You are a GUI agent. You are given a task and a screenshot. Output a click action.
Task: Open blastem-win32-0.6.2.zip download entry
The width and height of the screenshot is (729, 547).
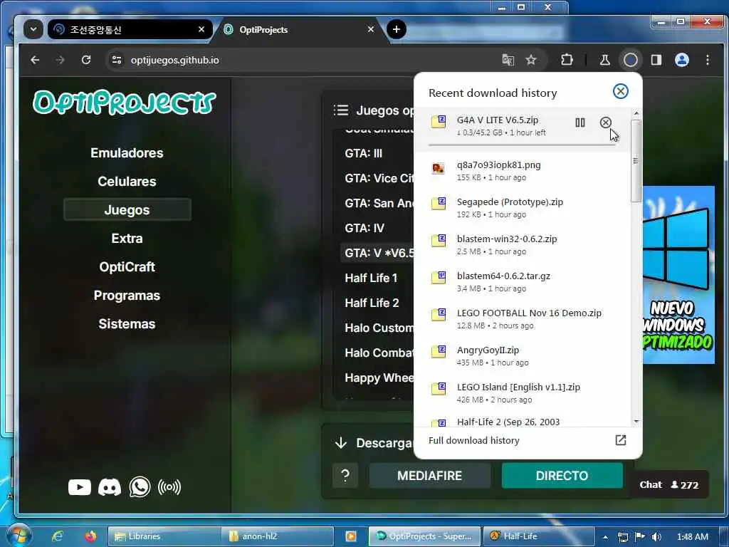(522, 245)
